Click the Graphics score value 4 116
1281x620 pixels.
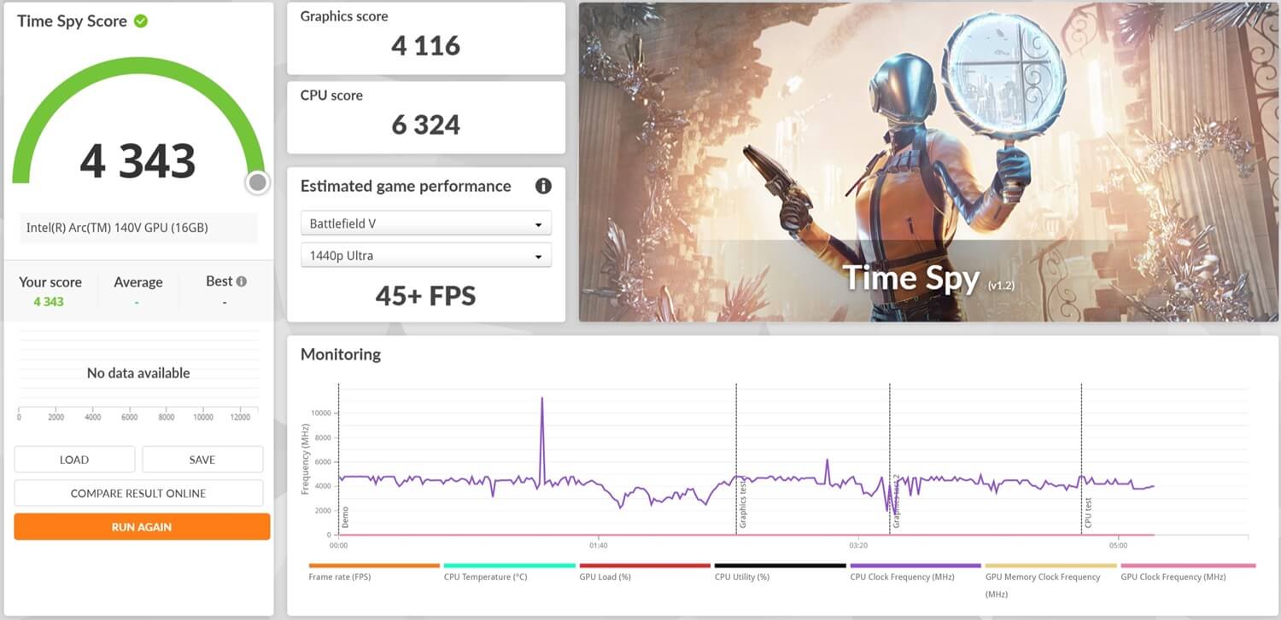pyautogui.click(x=425, y=45)
